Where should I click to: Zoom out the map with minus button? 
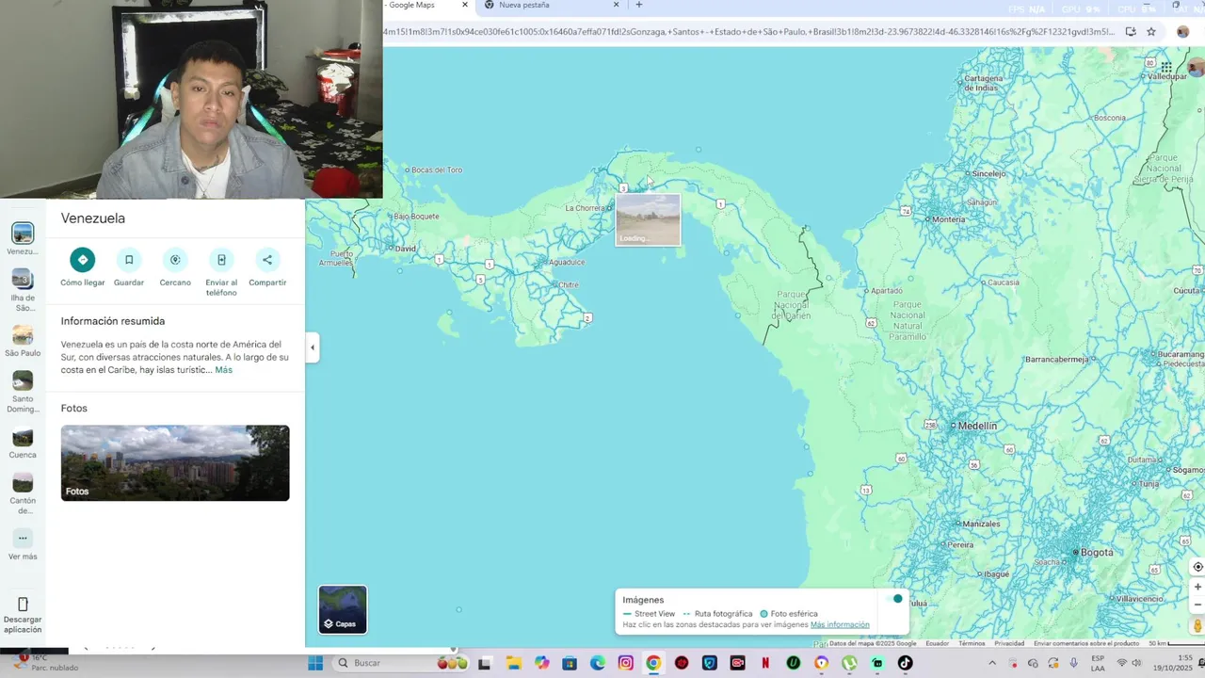pos(1197,605)
